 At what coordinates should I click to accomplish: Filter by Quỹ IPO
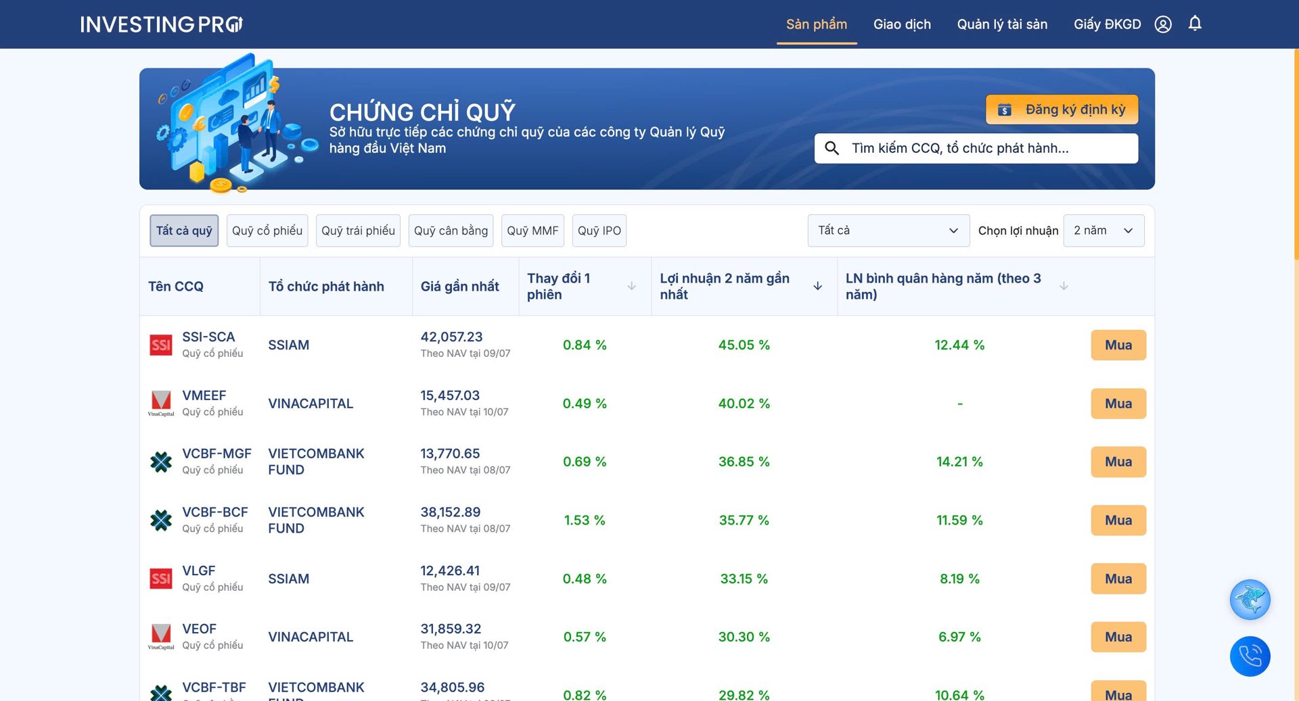pyautogui.click(x=599, y=231)
